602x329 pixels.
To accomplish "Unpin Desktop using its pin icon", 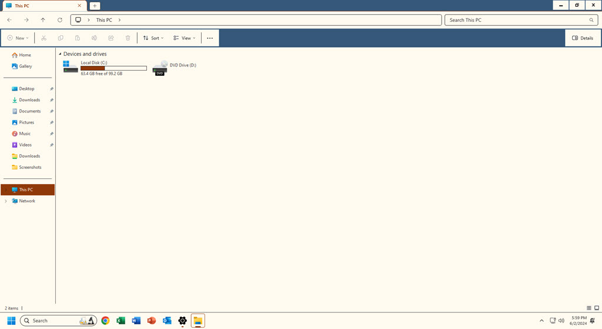I will (52, 89).
